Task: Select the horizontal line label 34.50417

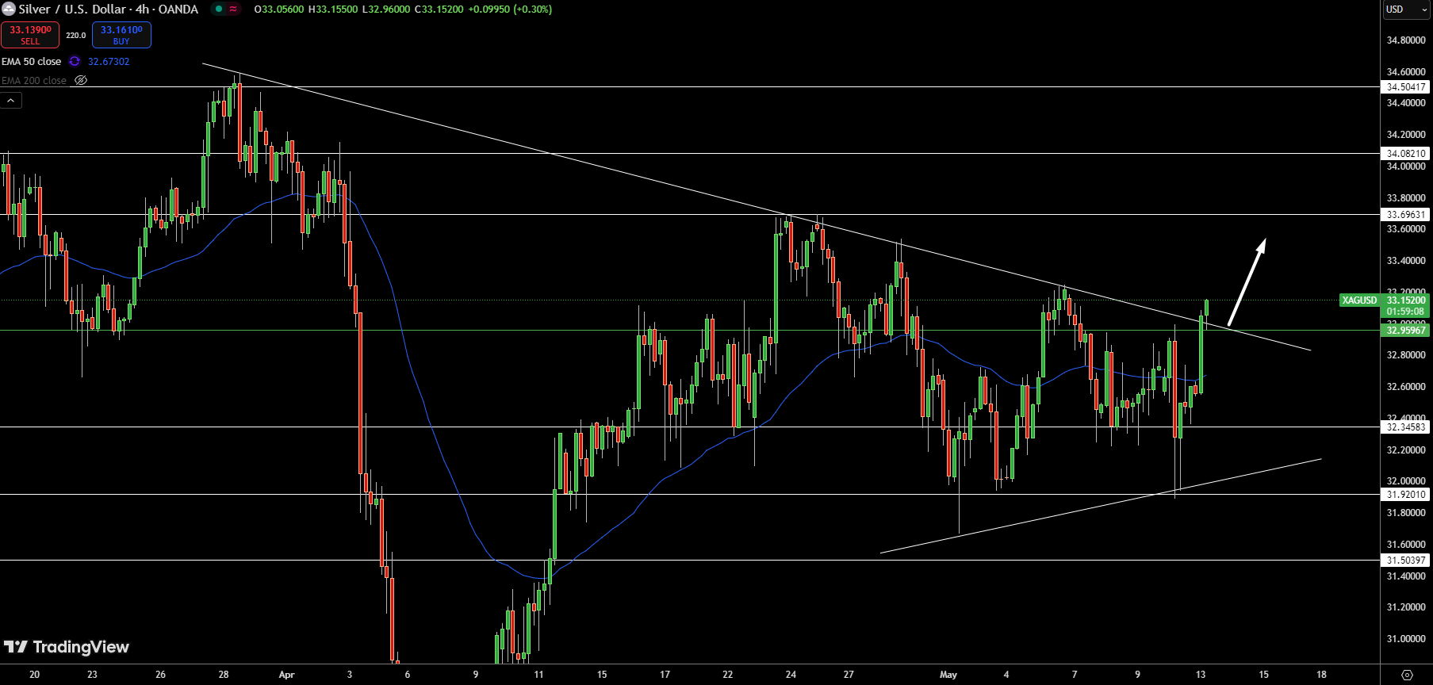Action: (x=1405, y=87)
